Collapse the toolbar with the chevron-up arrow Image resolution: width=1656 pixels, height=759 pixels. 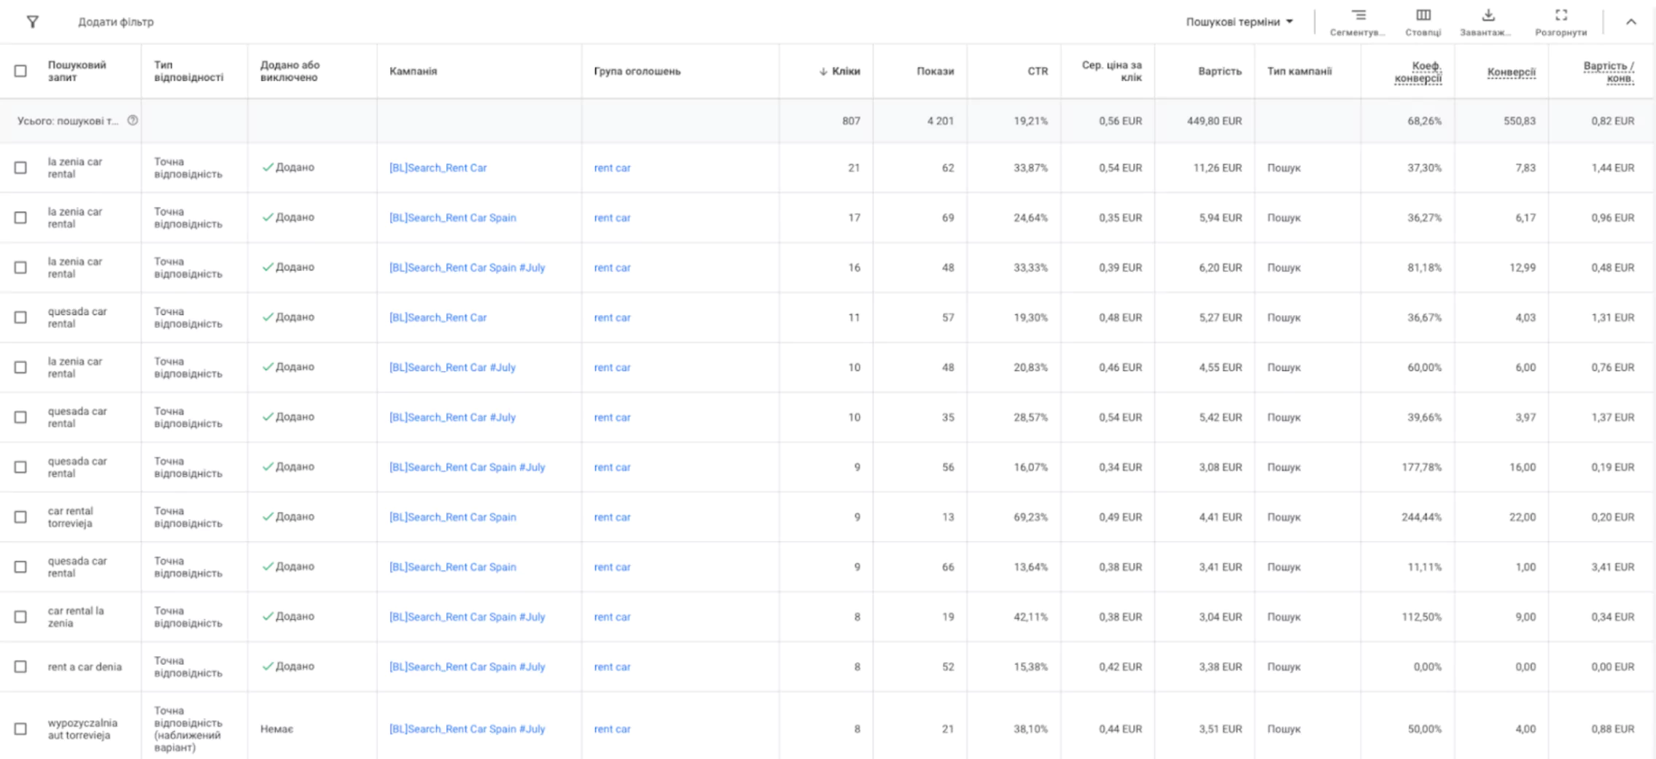point(1630,22)
